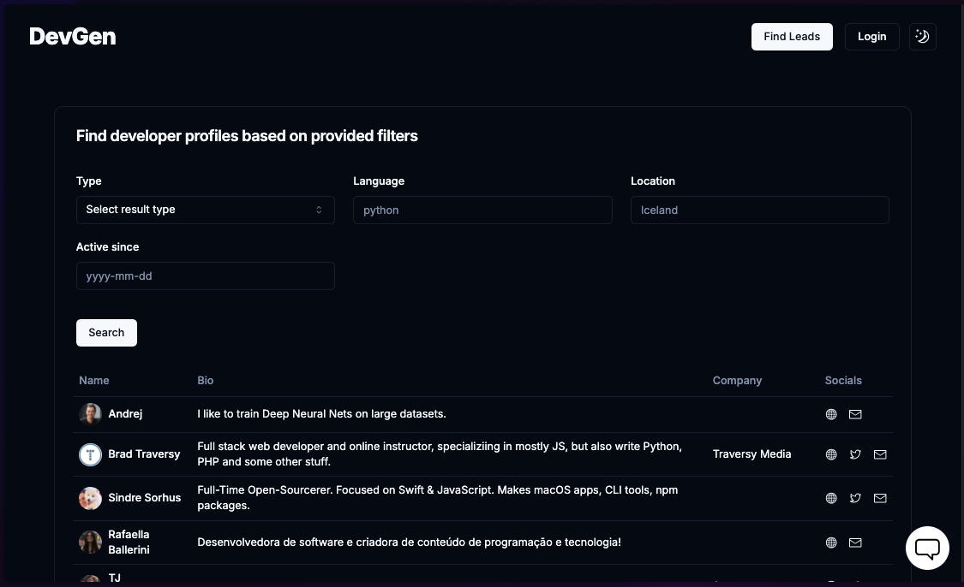Open Andrej's website globe icon
This screenshot has width=964, height=587.
(831, 414)
